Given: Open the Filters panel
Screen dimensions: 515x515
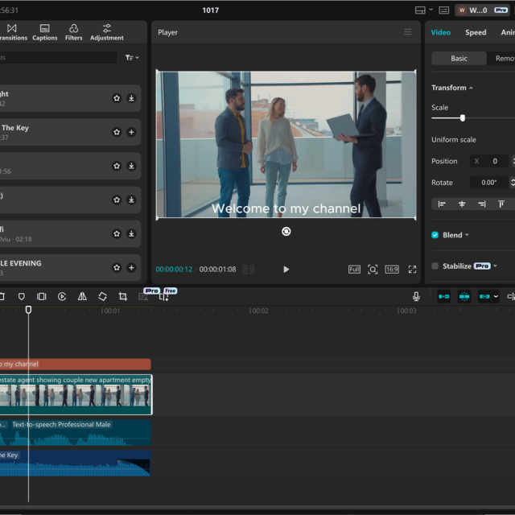Looking at the screenshot, I should (x=73, y=32).
